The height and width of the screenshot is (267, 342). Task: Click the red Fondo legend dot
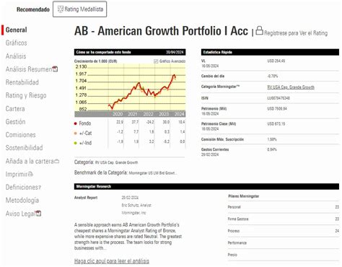point(75,123)
